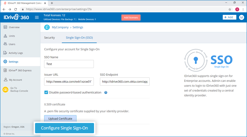Click the 'Total licenses: 12' text
The width and height of the screenshot is (247, 137).
click(54, 15)
